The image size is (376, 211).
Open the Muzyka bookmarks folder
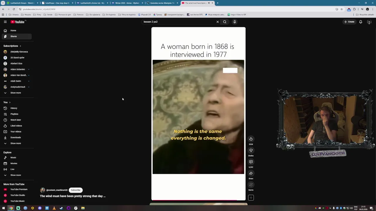coord(26,14)
